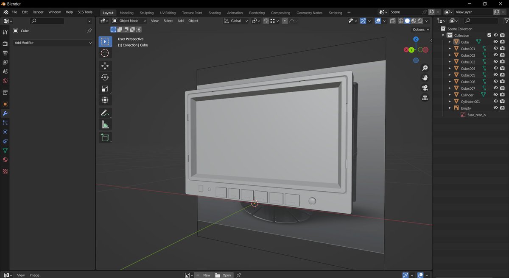509x278 pixels.
Task: Select fuso_rear_c image under Empty
Action: pyautogui.click(x=476, y=115)
